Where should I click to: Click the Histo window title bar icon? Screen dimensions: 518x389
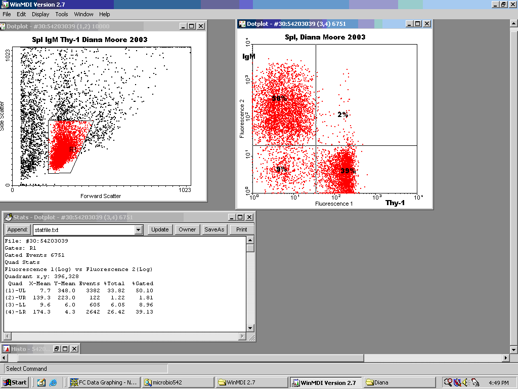point(6,349)
